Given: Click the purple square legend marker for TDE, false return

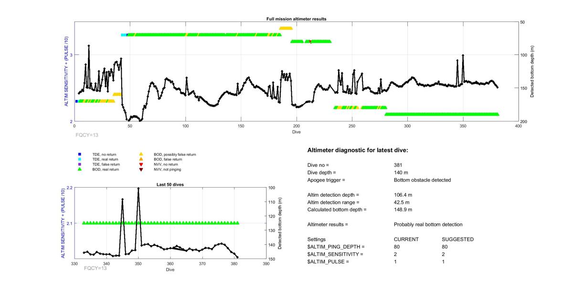Looking at the screenshot, I should click(x=79, y=164).
